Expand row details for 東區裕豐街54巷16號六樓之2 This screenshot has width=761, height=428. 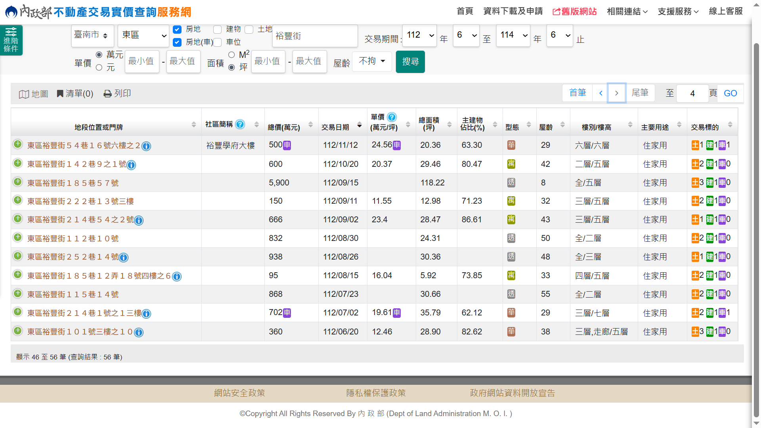17,144
